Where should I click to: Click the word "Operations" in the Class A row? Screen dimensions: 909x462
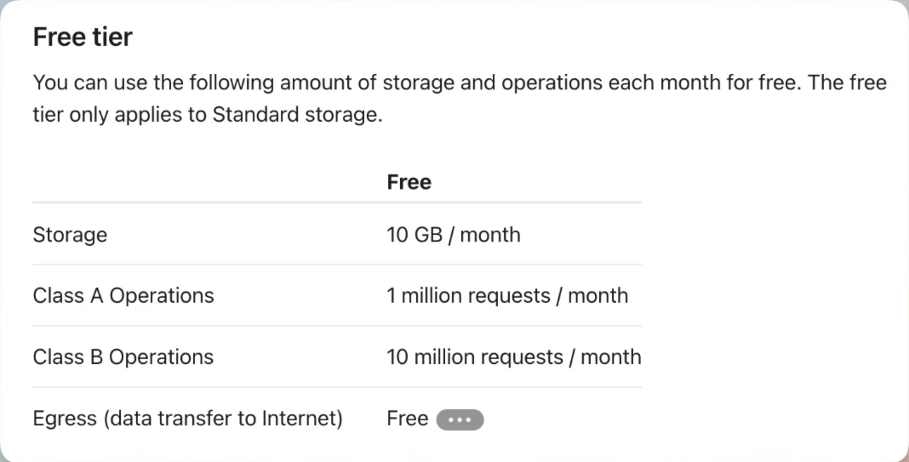162,295
